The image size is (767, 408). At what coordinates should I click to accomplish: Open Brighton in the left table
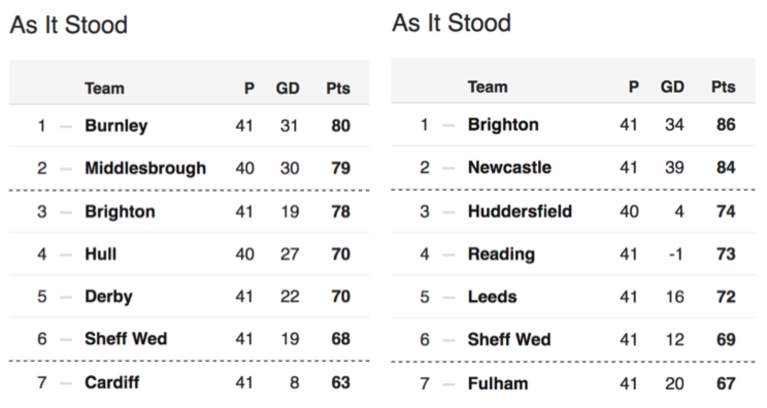pyautogui.click(x=120, y=212)
